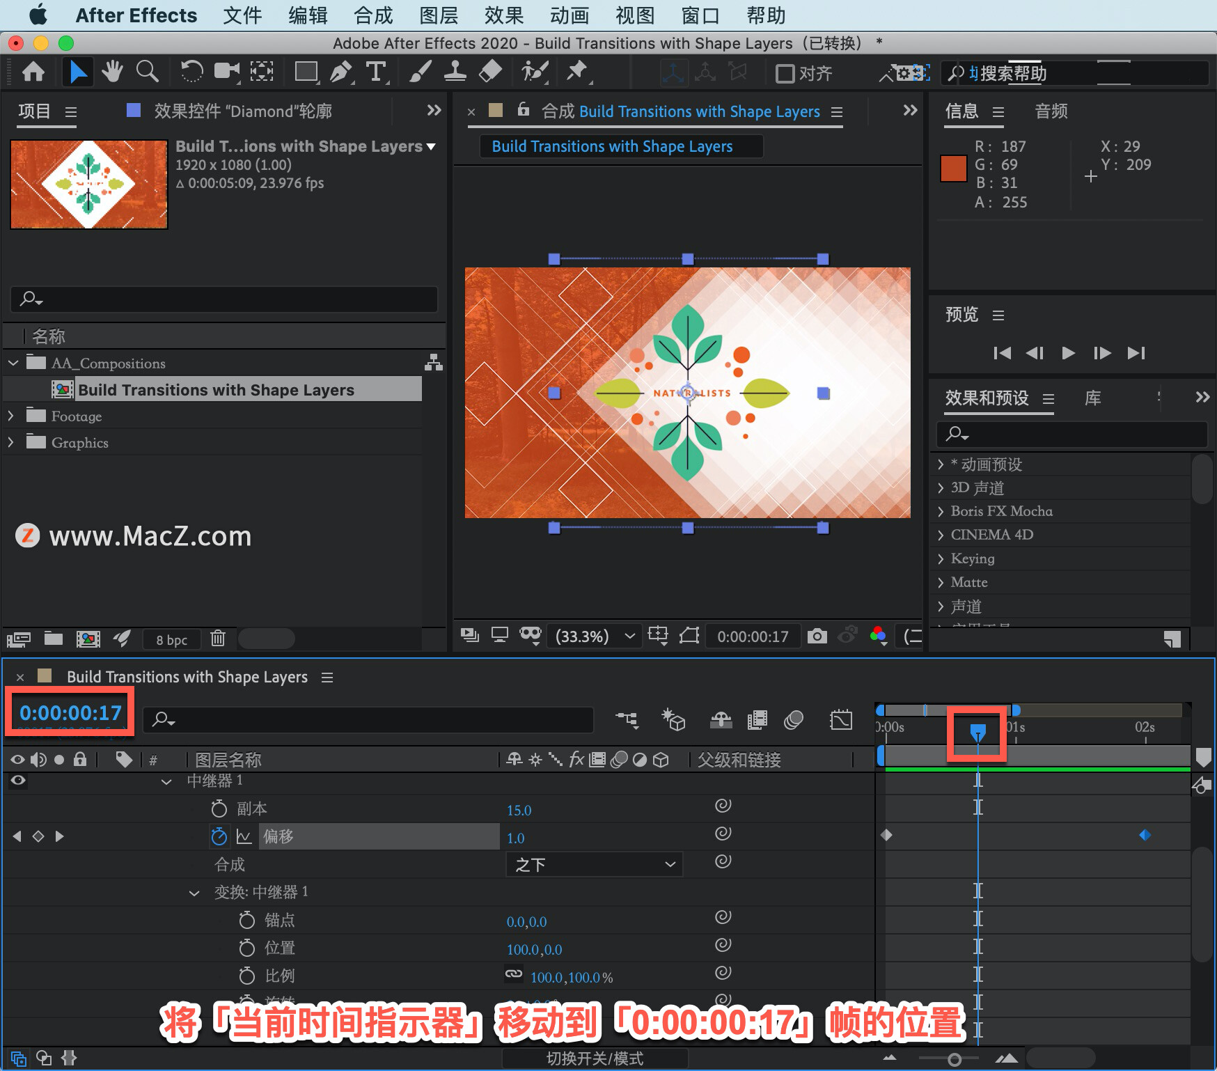The width and height of the screenshot is (1217, 1071).
Task: Select the Selection arrow tool
Action: tap(77, 72)
